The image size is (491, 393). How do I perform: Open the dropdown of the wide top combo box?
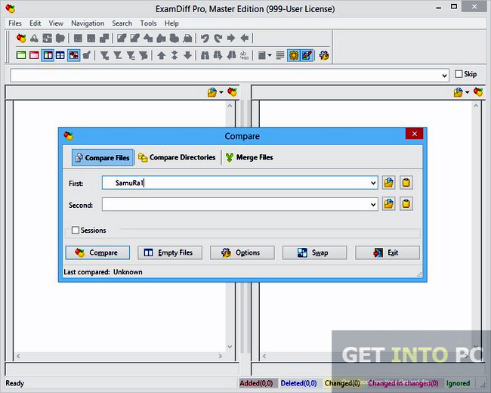pyautogui.click(x=444, y=76)
